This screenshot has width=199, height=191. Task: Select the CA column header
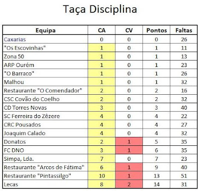click(101, 30)
